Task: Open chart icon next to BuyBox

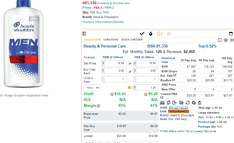Action: click(174, 80)
